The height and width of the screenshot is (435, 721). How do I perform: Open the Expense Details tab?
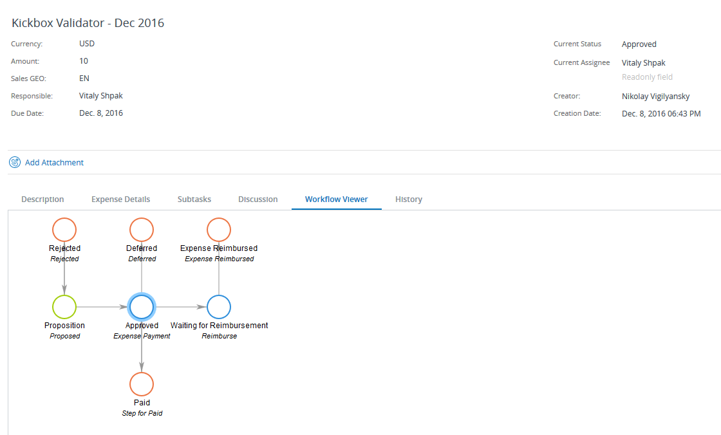tap(120, 199)
